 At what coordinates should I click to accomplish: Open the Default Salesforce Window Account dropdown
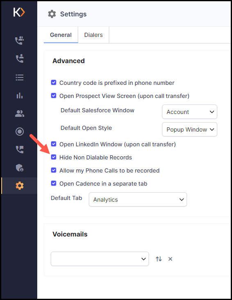pyautogui.click(x=189, y=112)
